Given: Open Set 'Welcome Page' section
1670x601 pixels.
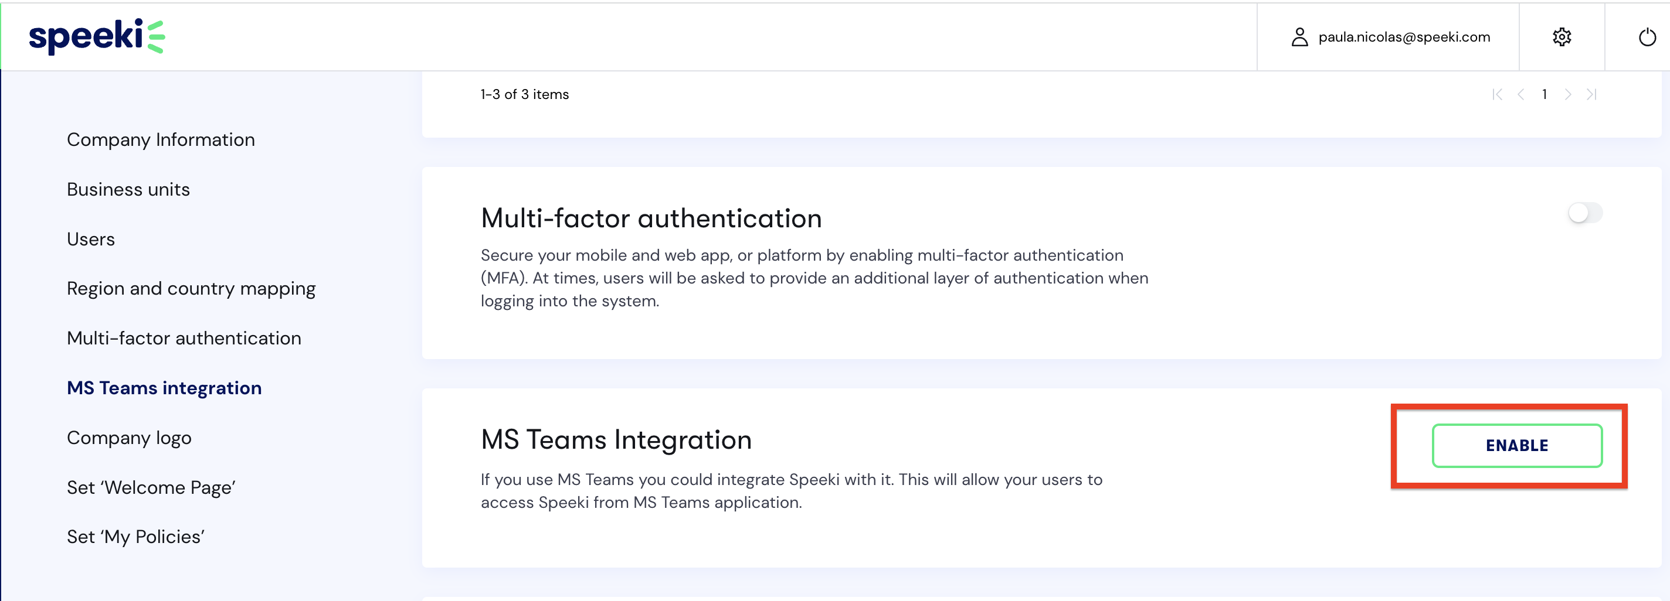Looking at the screenshot, I should [x=151, y=488].
